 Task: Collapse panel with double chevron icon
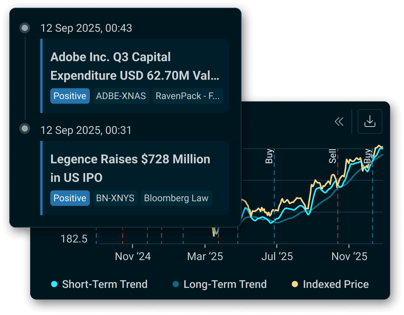[339, 122]
